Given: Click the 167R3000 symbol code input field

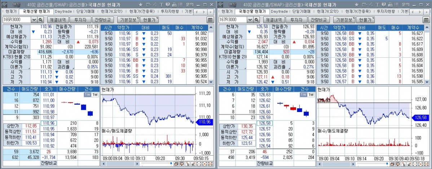Looking at the screenshot, I should [x=233, y=20].
